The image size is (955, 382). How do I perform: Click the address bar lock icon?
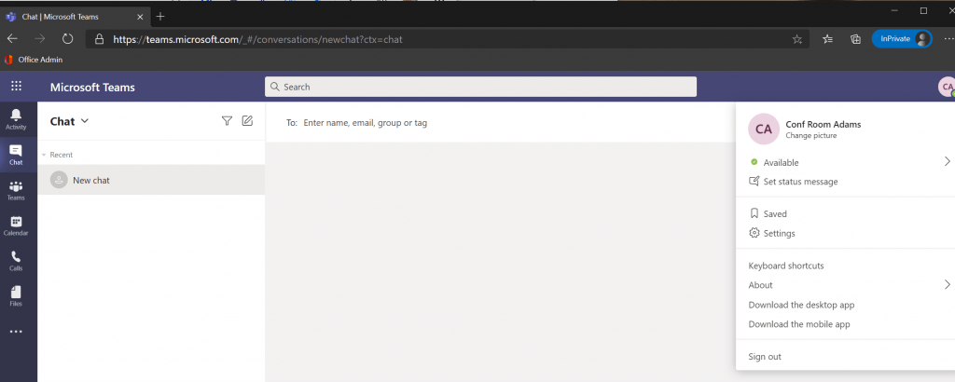click(99, 39)
